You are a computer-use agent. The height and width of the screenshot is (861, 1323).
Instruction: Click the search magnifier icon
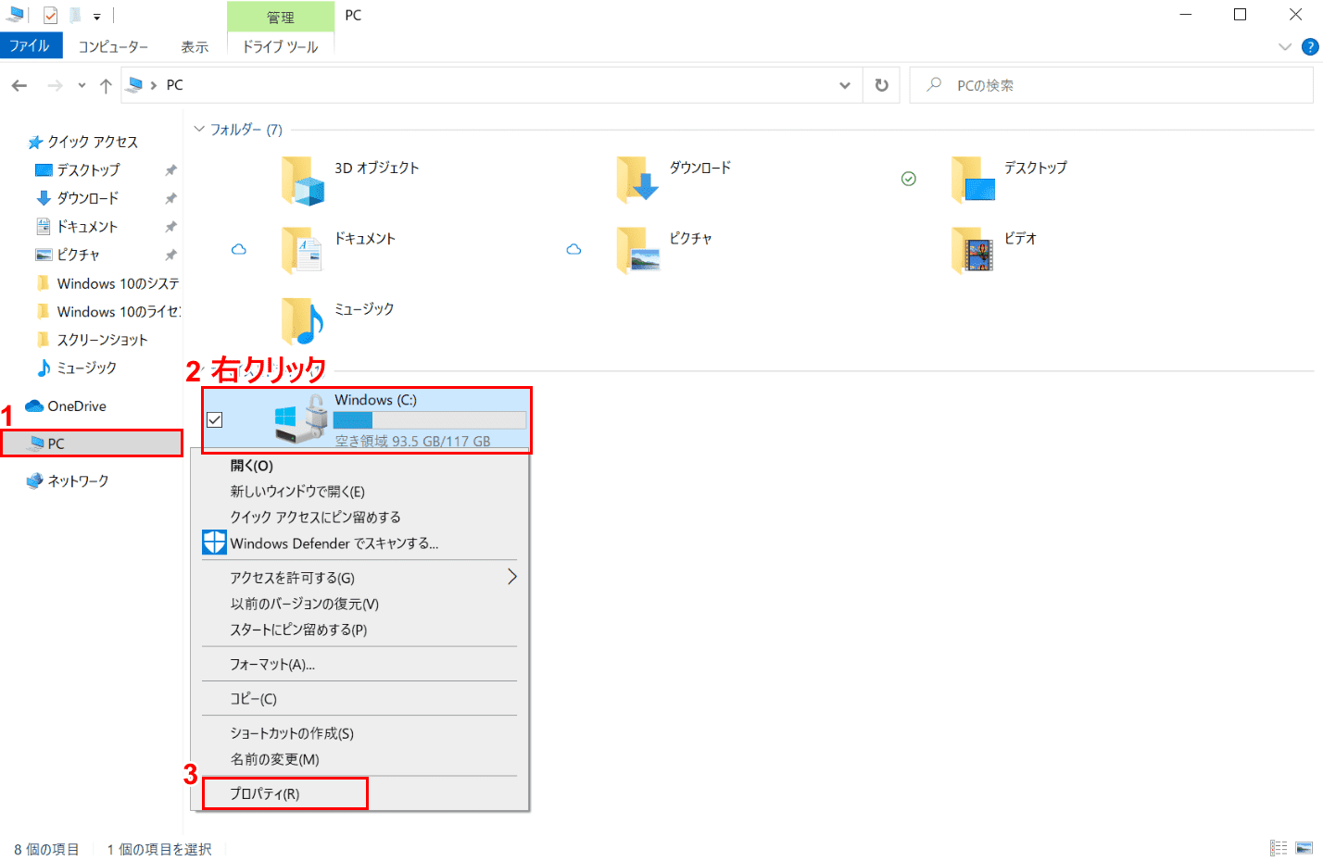pyautogui.click(x=934, y=85)
